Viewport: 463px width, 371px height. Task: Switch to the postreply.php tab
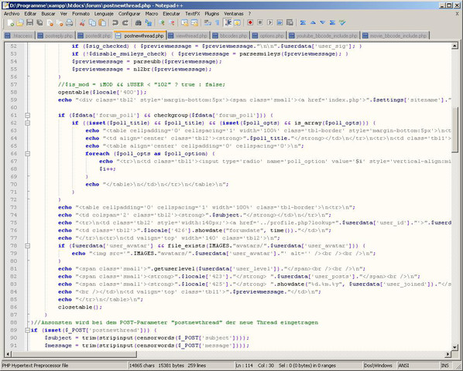click(56, 36)
